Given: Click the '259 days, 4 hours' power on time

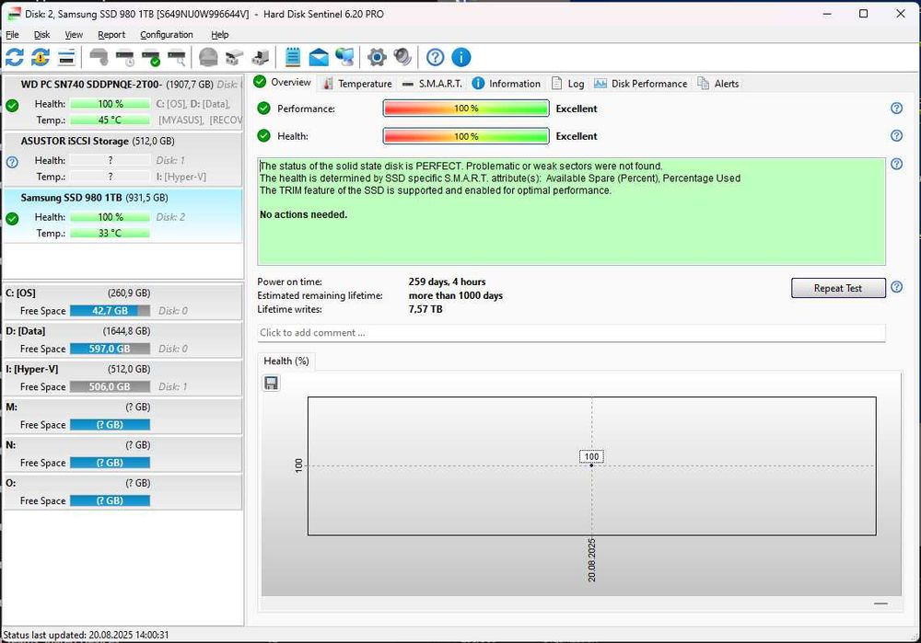Looking at the screenshot, I should coord(447,281).
